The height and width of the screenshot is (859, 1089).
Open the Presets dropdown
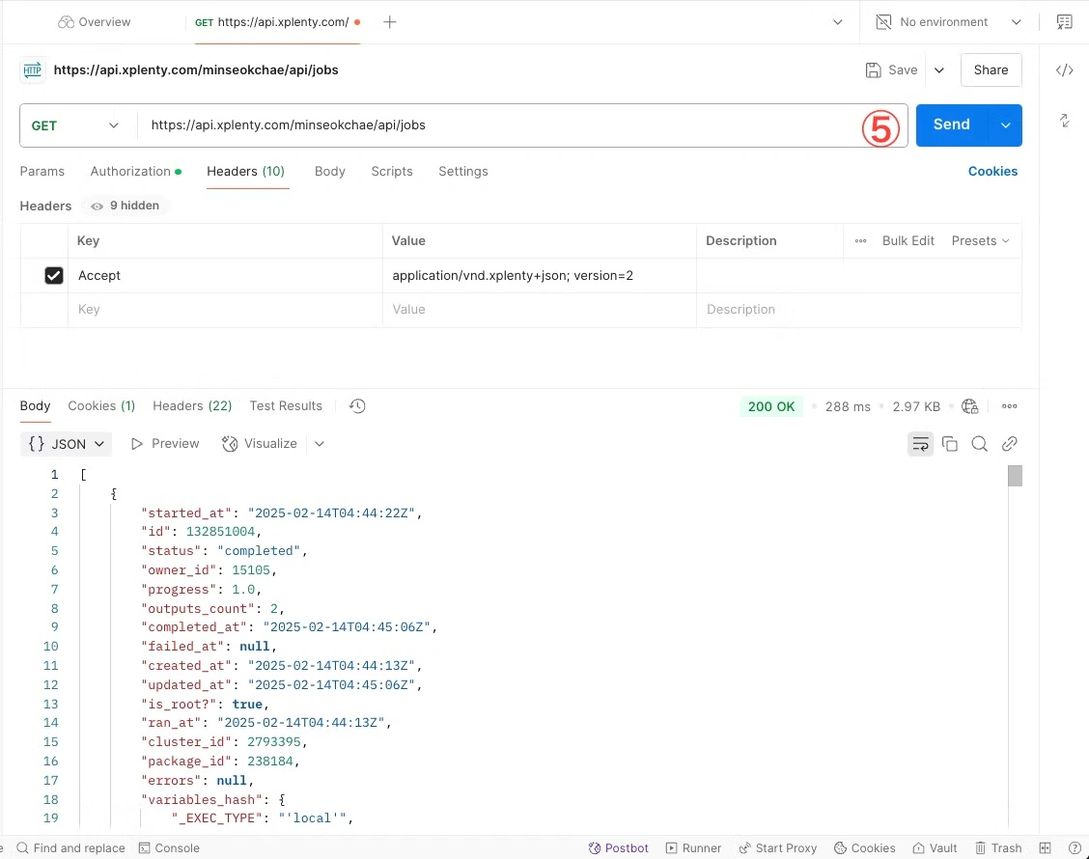[980, 241]
